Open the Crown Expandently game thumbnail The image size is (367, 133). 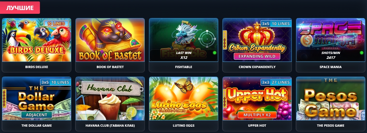coord(257,40)
